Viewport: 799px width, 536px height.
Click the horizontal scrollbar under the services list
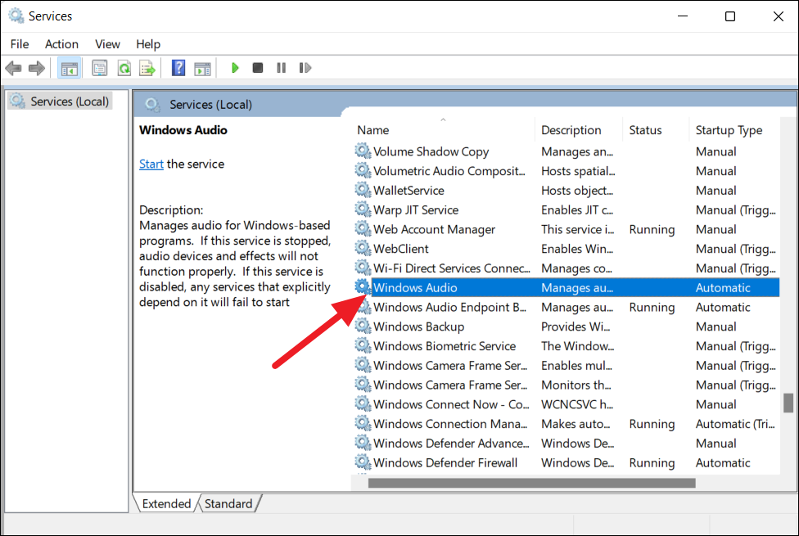click(x=531, y=483)
